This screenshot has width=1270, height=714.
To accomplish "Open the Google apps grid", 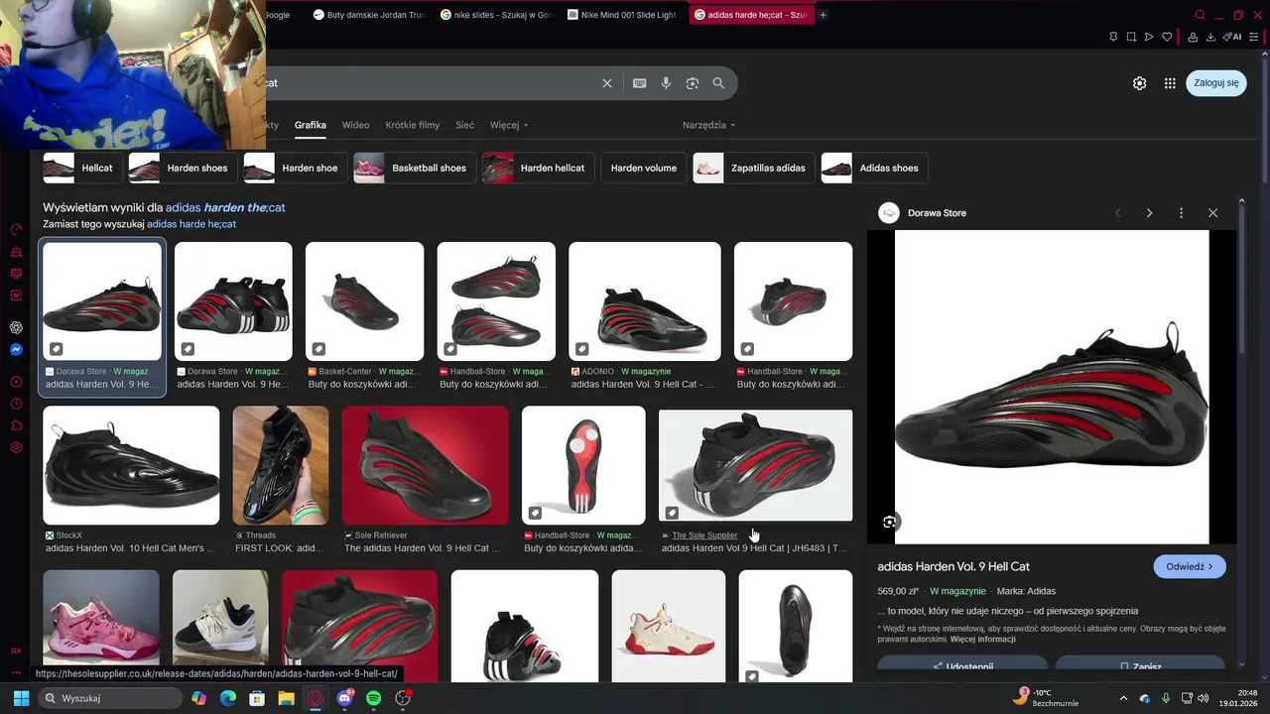I will click(x=1170, y=83).
